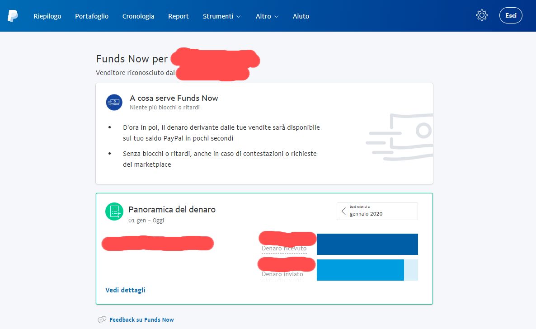Screen dimensions: 536x329
Task: Open the Aiuto help section
Action: point(301,16)
